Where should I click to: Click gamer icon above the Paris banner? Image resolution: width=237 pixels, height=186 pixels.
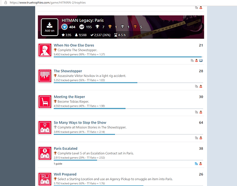click(201, 7)
